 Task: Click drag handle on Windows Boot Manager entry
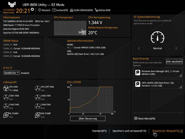[x=181, y=75]
